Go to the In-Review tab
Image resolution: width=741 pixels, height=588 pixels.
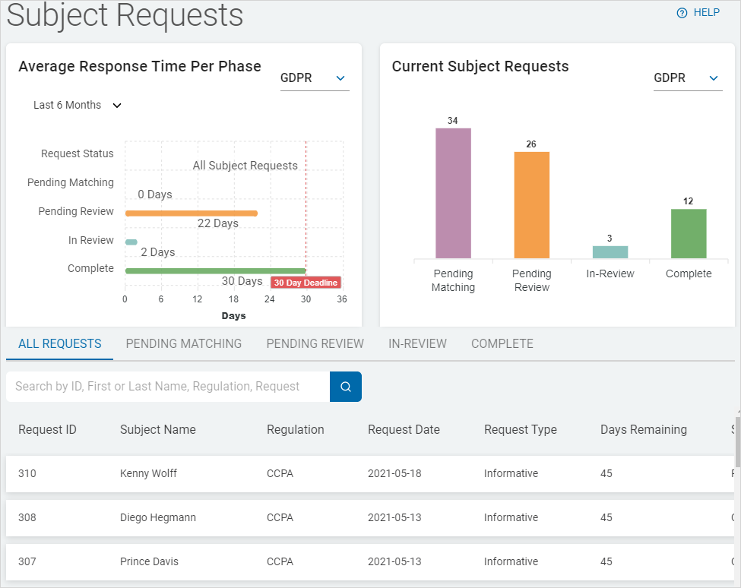click(x=417, y=344)
